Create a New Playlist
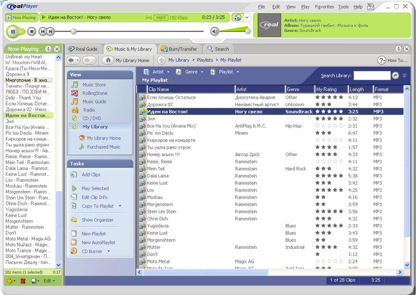Image resolution: width=416 pixels, height=295 pixels. [93, 234]
